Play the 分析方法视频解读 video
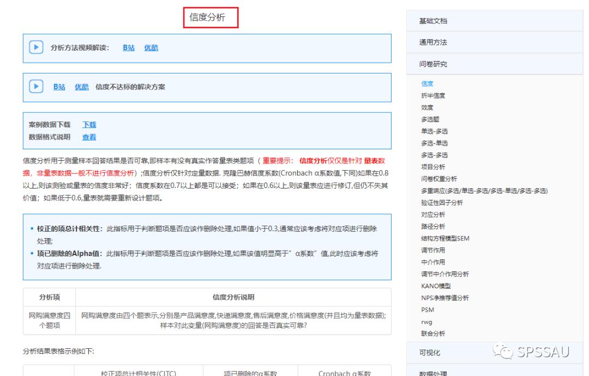 click(35, 47)
